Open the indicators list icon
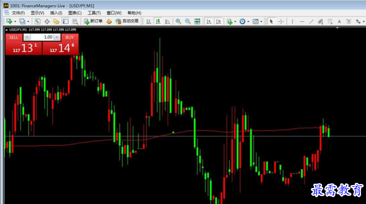This screenshot has width=366, height=204. 229,22
